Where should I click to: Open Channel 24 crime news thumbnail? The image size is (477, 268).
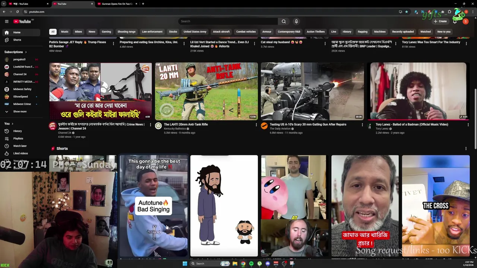[x=101, y=91]
